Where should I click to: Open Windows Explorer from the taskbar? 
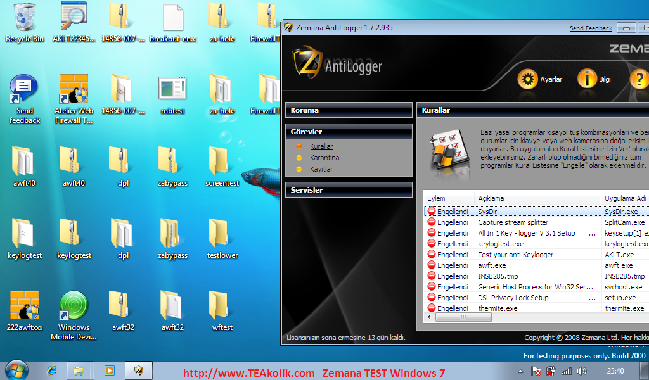(x=78, y=370)
